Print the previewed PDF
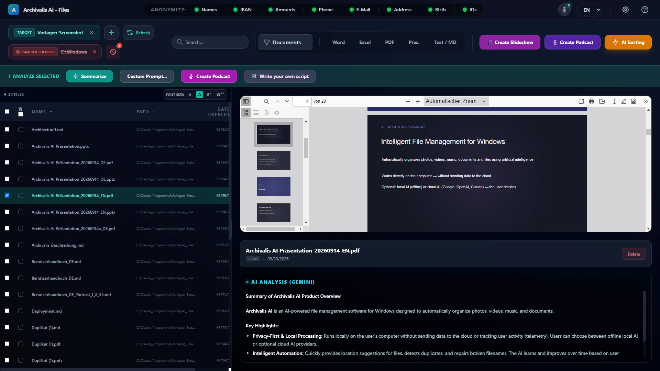This screenshot has height=371, width=660. (x=592, y=101)
